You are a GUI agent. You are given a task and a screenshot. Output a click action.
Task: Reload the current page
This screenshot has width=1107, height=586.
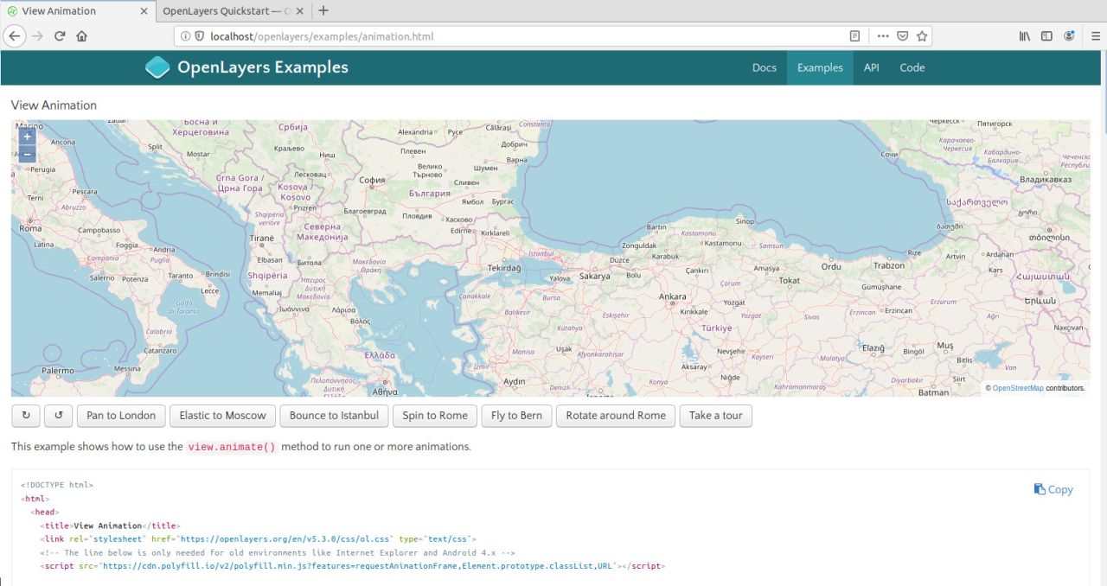(60, 36)
